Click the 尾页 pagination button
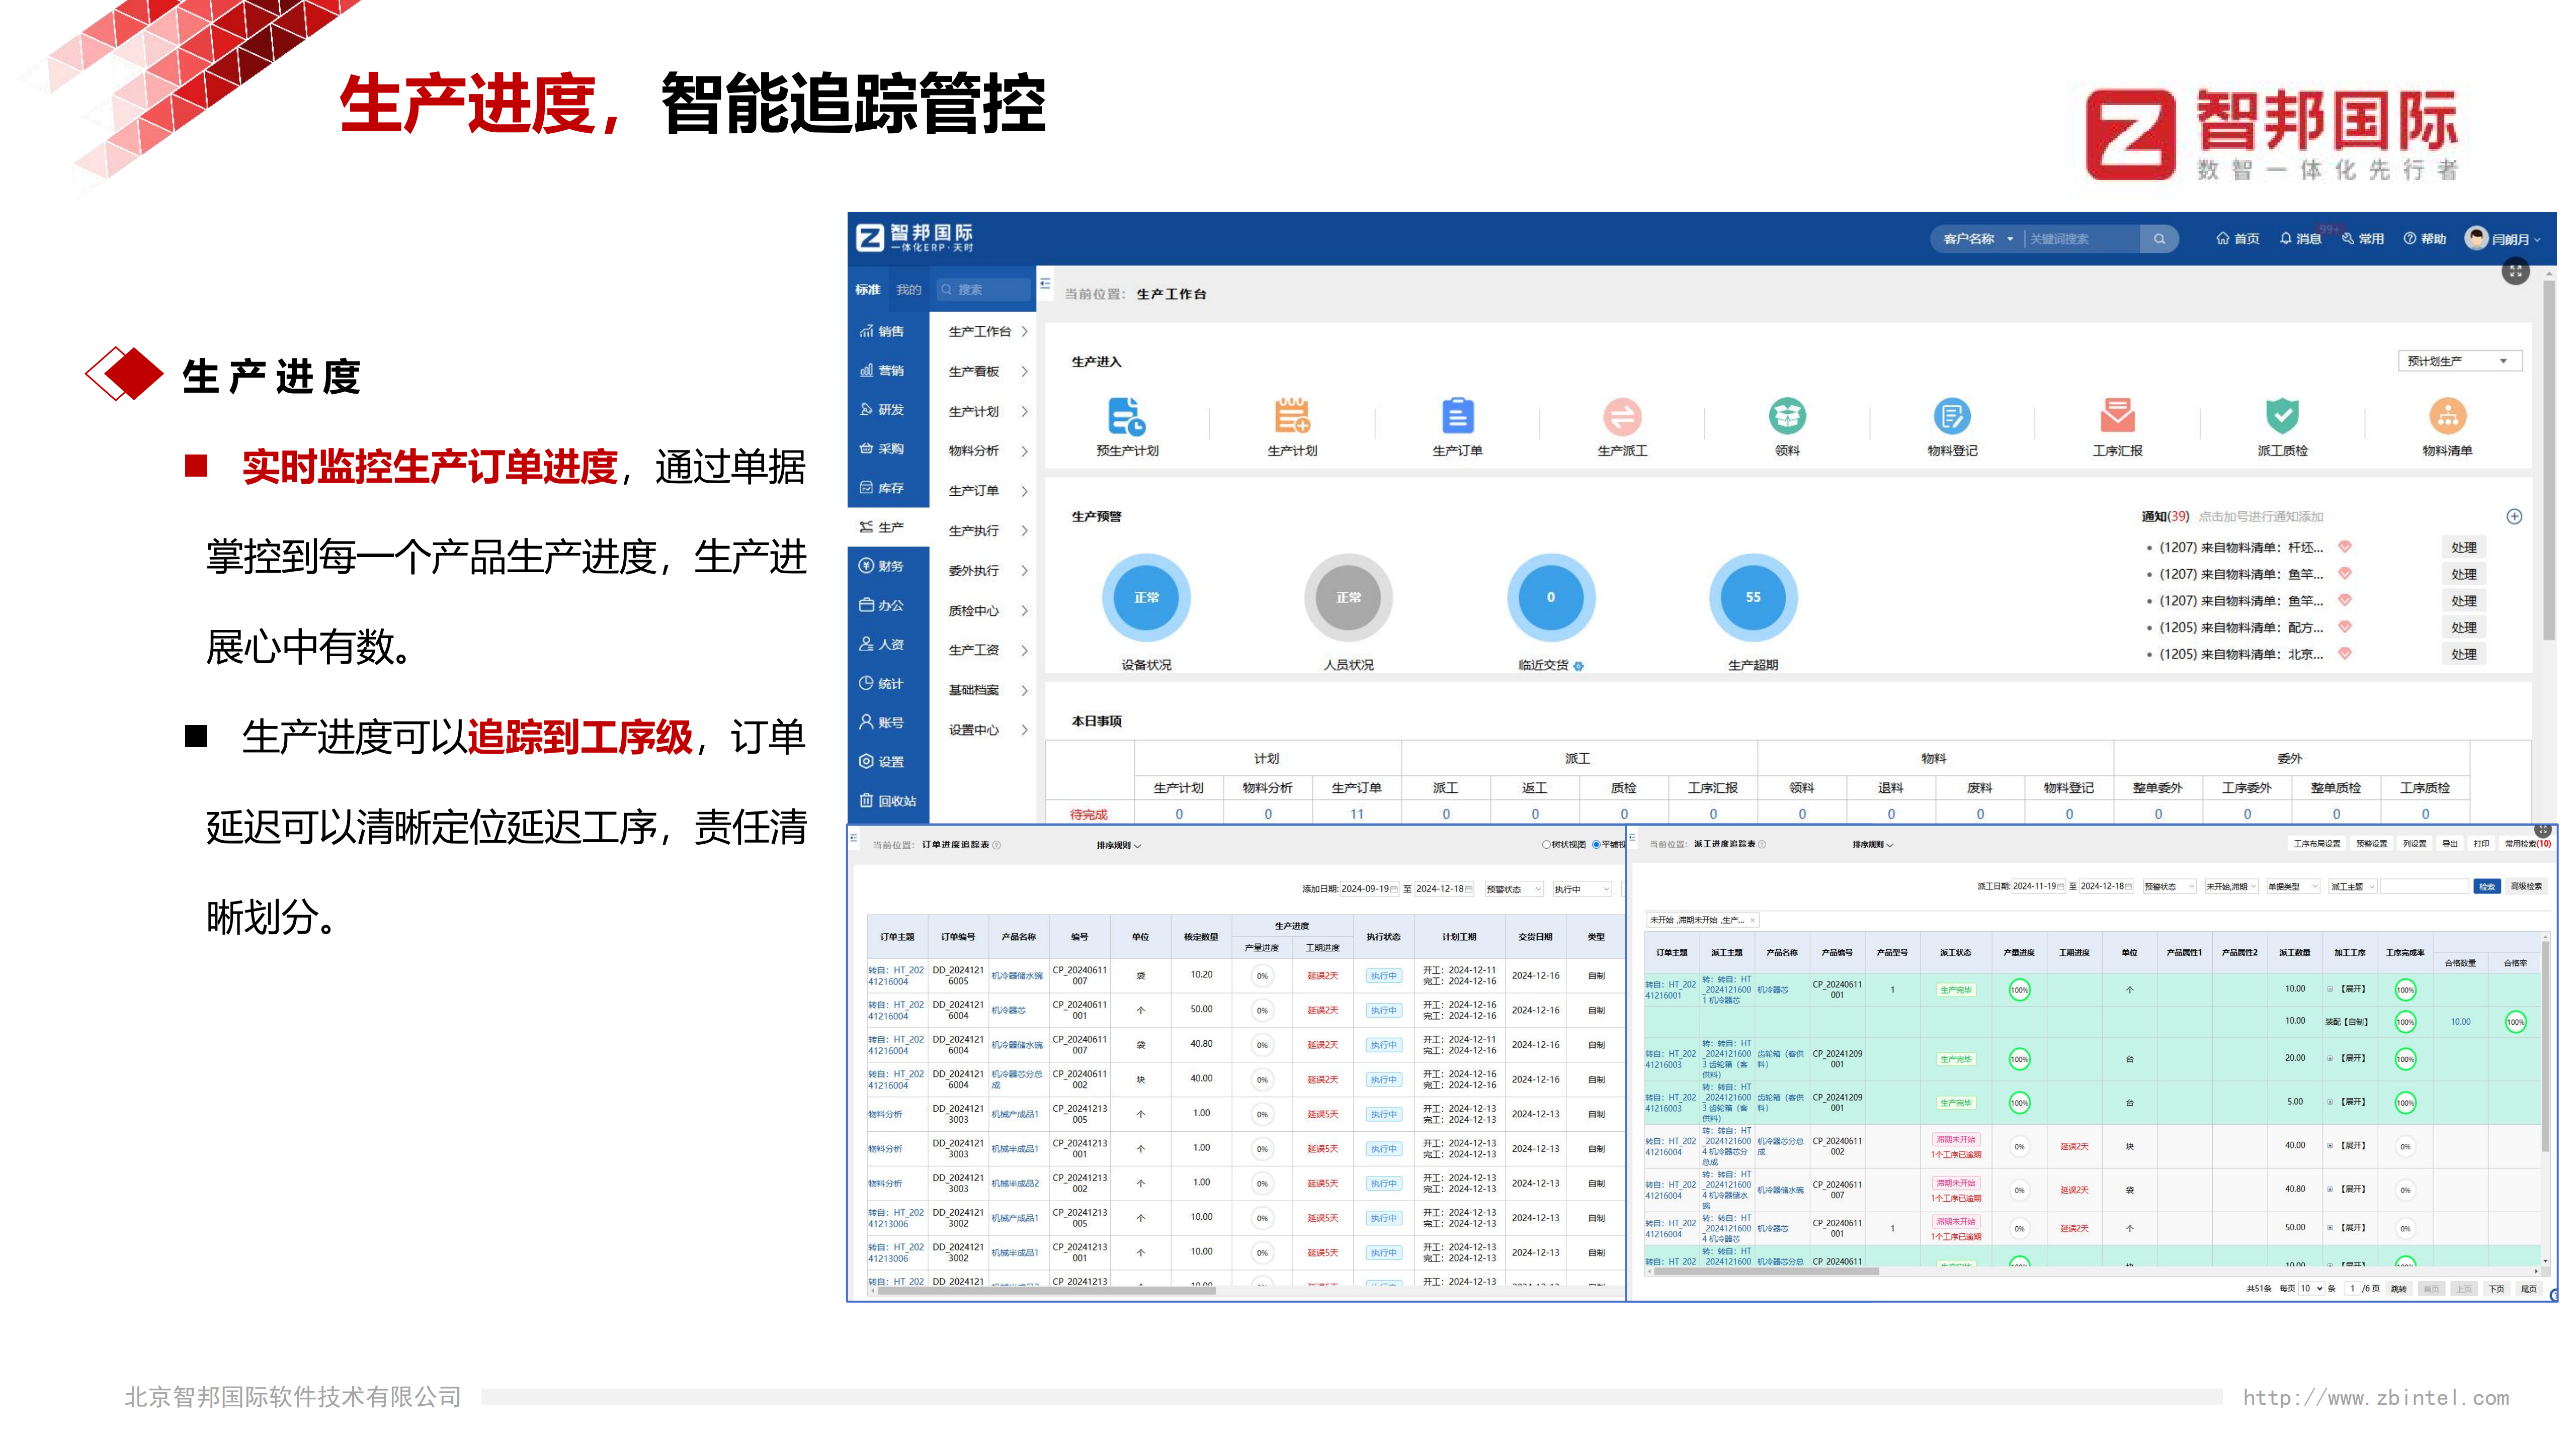Image resolution: width=2576 pixels, height=1448 pixels. click(x=2529, y=1289)
